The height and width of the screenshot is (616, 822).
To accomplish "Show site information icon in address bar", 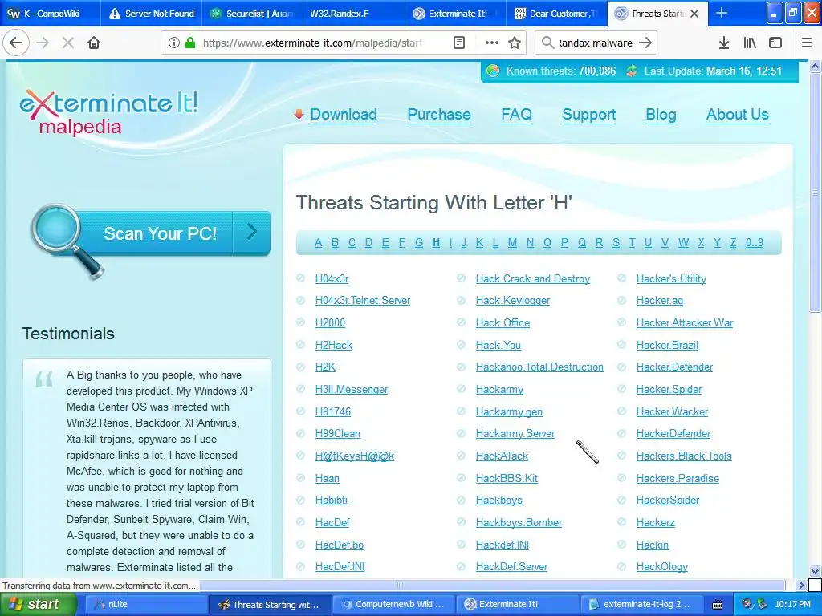I will (174, 43).
